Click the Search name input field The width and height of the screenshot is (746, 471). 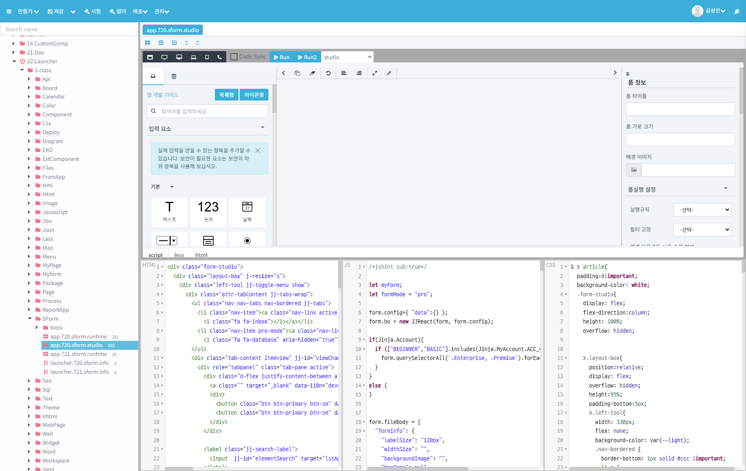69,29
